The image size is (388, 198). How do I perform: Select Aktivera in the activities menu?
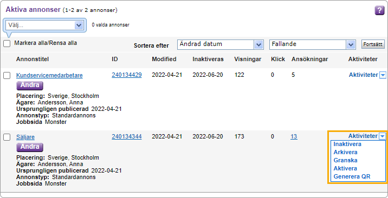click(345, 168)
